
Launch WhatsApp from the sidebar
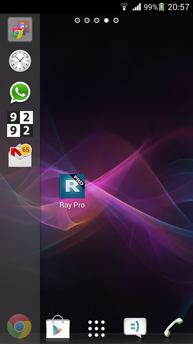click(x=20, y=92)
